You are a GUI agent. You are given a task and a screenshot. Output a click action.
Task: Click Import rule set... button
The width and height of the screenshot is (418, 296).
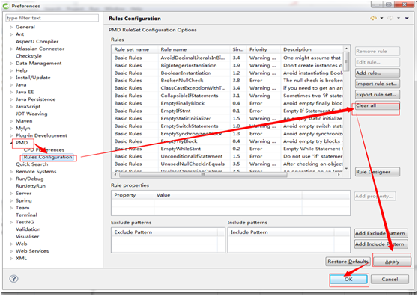click(x=378, y=84)
